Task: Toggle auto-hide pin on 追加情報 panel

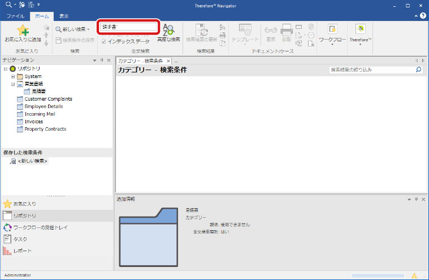Action: point(416,199)
